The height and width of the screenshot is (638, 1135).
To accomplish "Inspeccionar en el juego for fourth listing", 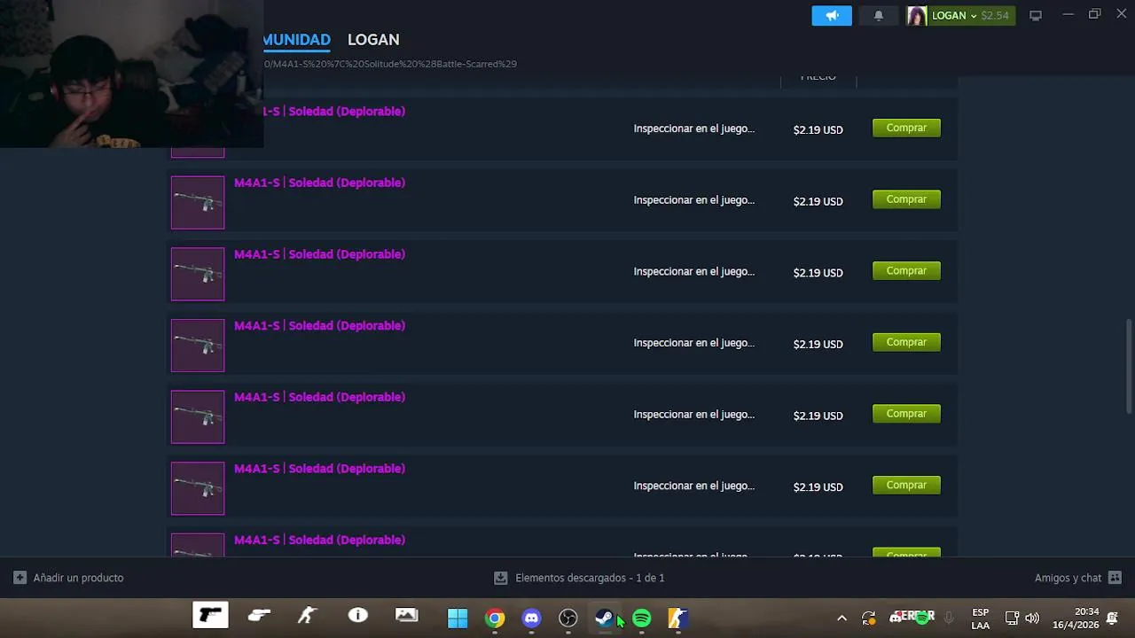I will pyautogui.click(x=694, y=343).
